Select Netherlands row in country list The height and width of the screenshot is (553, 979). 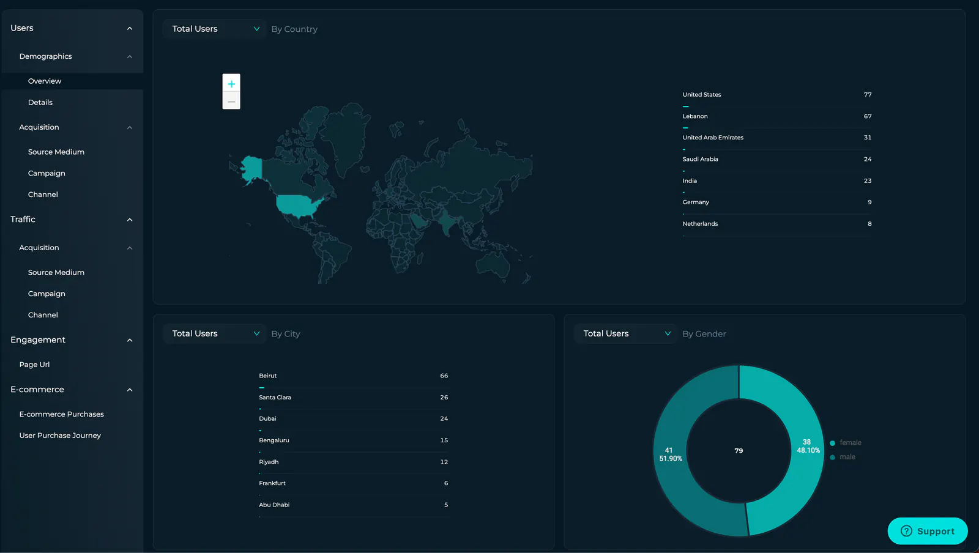[777, 224]
